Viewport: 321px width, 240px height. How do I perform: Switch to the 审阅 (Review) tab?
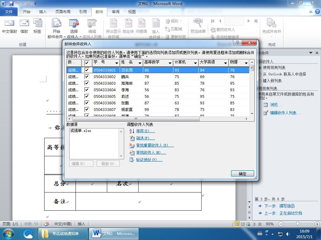point(116,12)
